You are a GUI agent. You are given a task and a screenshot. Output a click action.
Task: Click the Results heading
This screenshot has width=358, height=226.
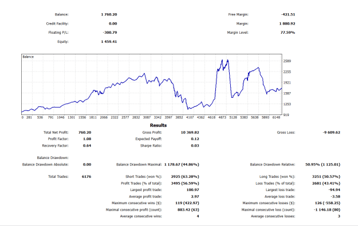click(158, 125)
